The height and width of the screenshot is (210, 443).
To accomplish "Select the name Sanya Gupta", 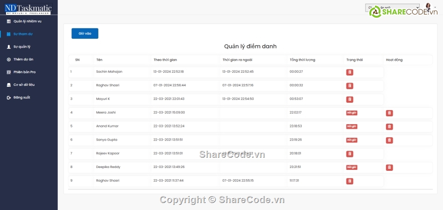I will point(106,140).
